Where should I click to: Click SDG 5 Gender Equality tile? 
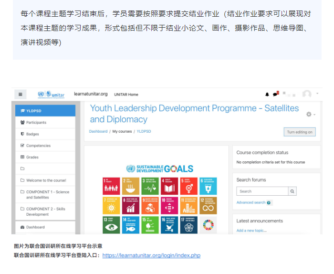(x=189, y=186)
